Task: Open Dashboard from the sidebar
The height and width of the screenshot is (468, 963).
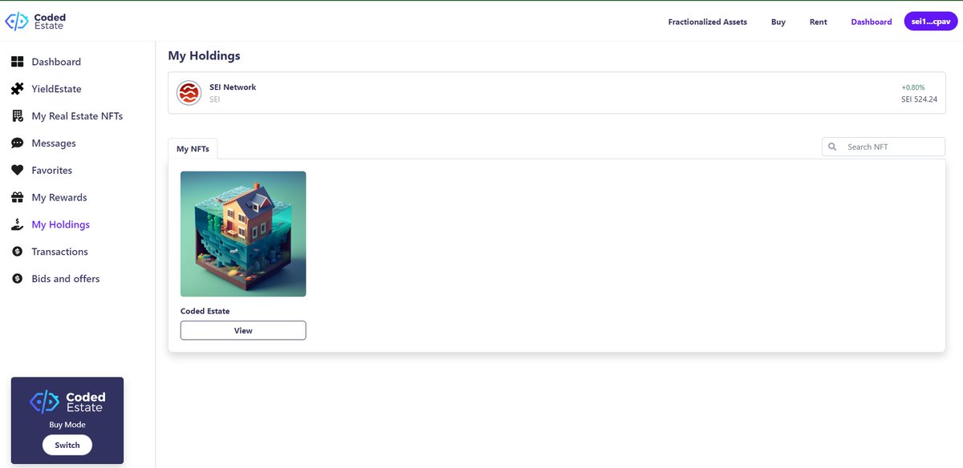Action: pyautogui.click(x=56, y=62)
